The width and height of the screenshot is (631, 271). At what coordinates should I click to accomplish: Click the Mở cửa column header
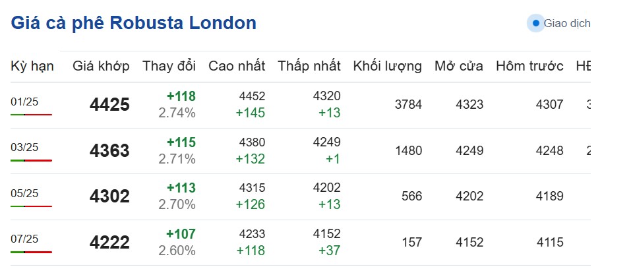click(458, 66)
